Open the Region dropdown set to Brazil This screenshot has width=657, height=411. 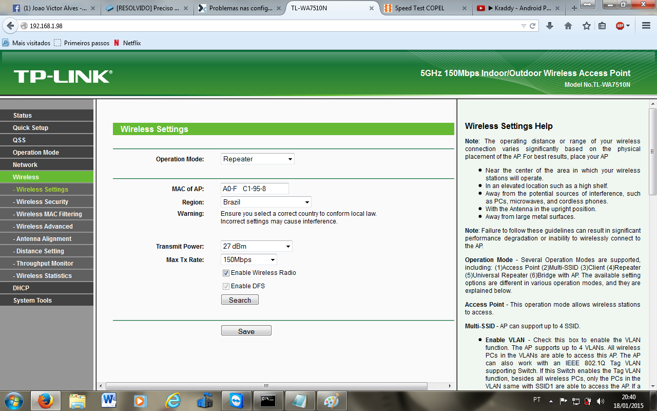click(266, 202)
